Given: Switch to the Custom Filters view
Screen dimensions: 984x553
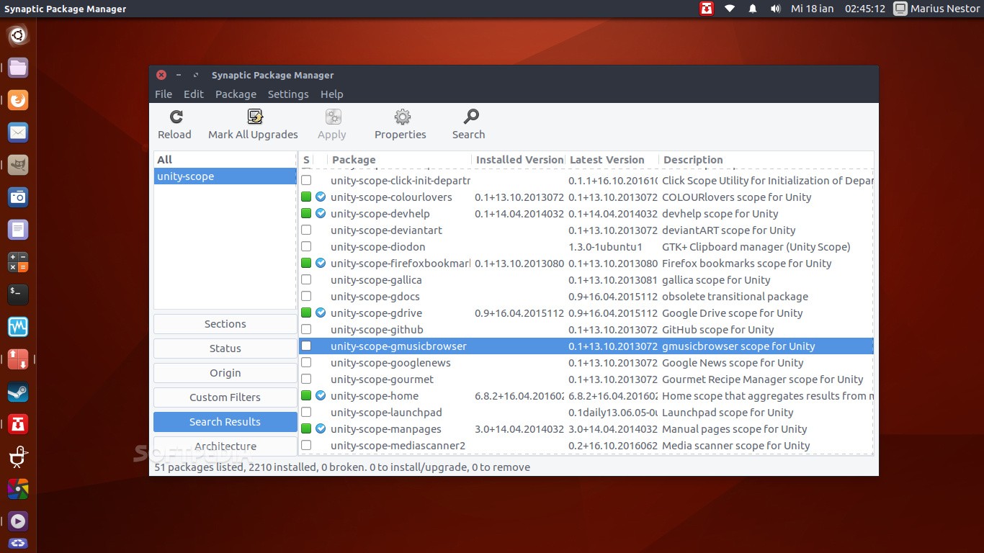Looking at the screenshot, I should 225,397.
